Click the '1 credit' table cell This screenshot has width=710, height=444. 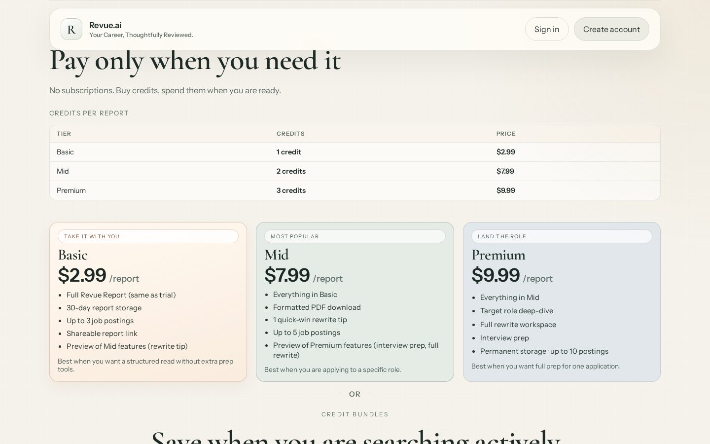click(x=289, y=152)
